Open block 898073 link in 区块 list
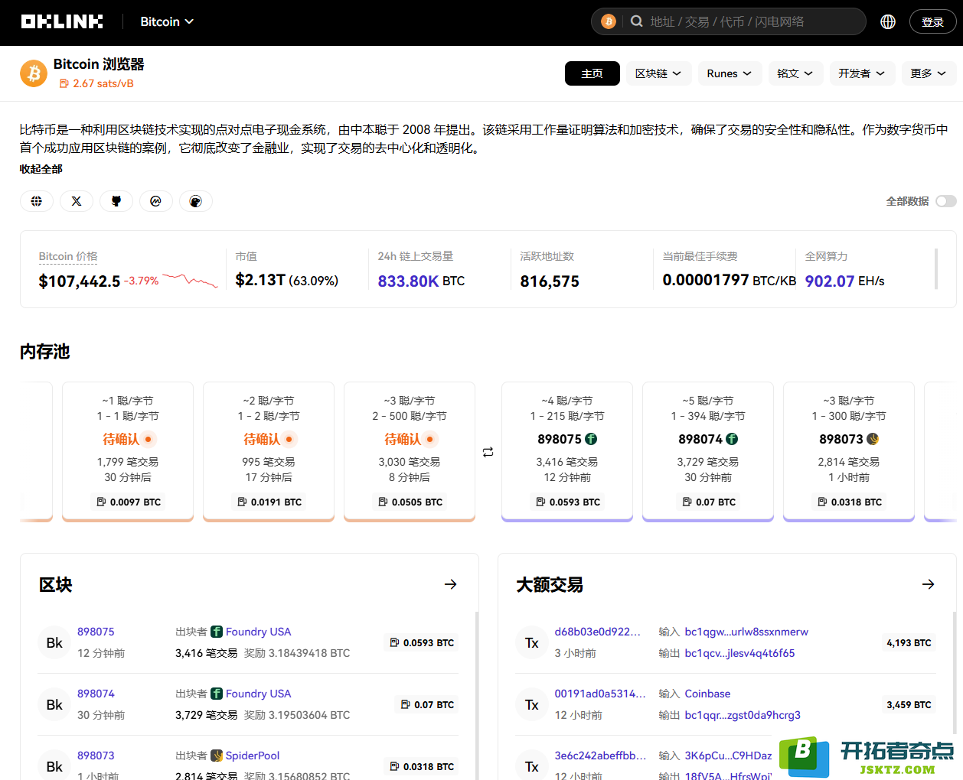 [x=96, y=756]
